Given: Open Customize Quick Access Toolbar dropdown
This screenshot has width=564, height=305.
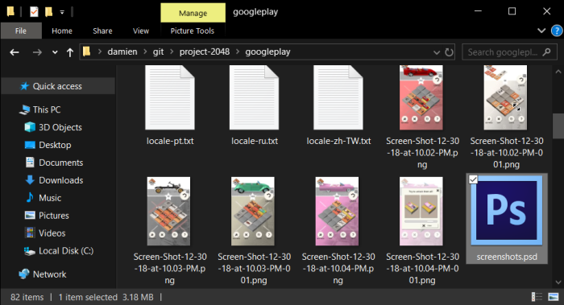Looking at the screenshot, I should click(x=62, y=12).
